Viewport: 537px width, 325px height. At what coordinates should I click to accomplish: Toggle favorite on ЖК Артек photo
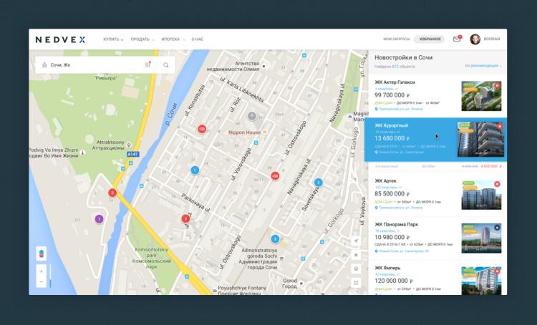498,184
